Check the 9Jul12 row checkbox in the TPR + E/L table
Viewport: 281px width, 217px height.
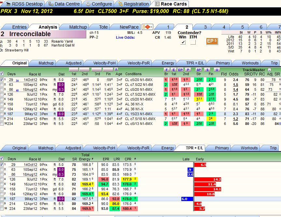coord(2,179)
